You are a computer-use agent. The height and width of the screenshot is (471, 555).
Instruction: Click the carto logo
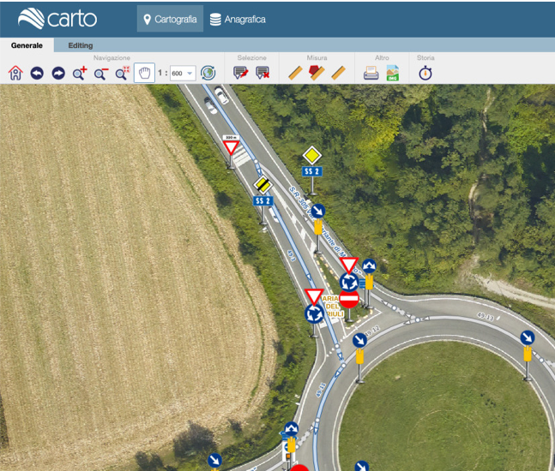click(57, 18)
